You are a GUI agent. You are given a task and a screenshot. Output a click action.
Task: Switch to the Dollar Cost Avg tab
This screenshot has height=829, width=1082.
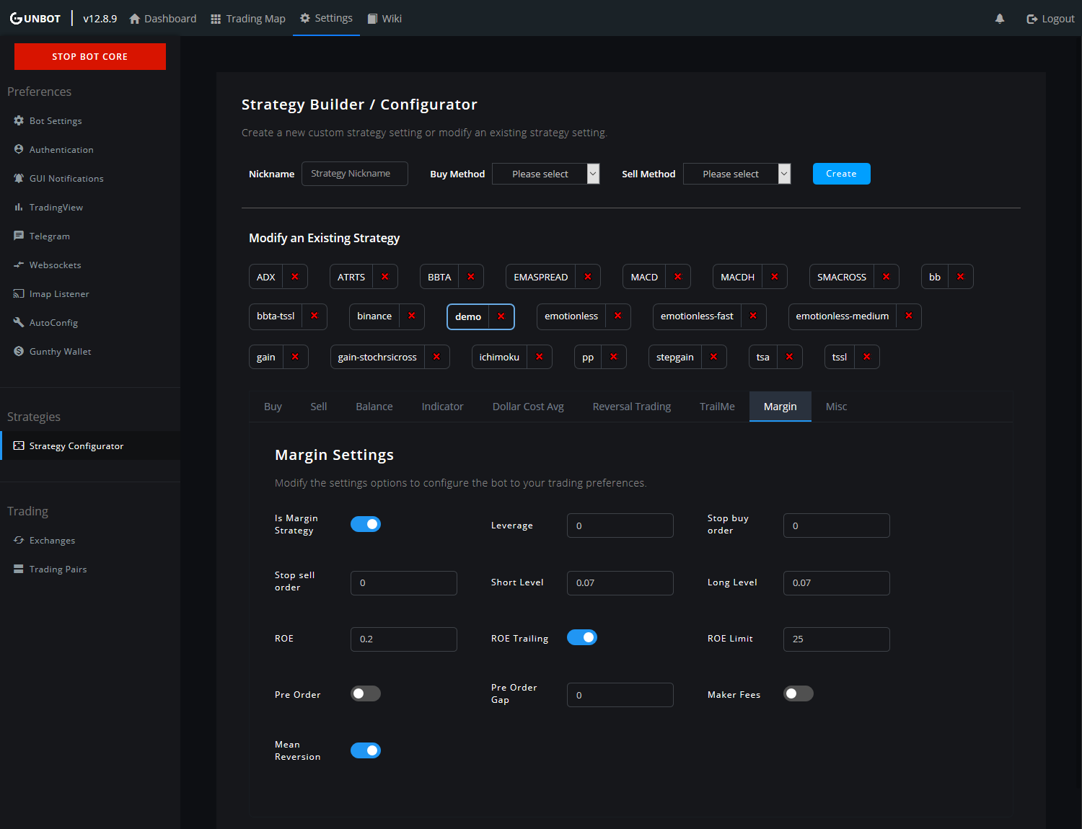pos(528,407)
